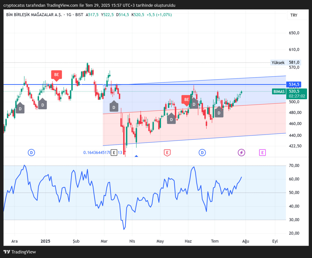Click the K520,5 close value
Screen dimensions: 312x258
point(138,15)
